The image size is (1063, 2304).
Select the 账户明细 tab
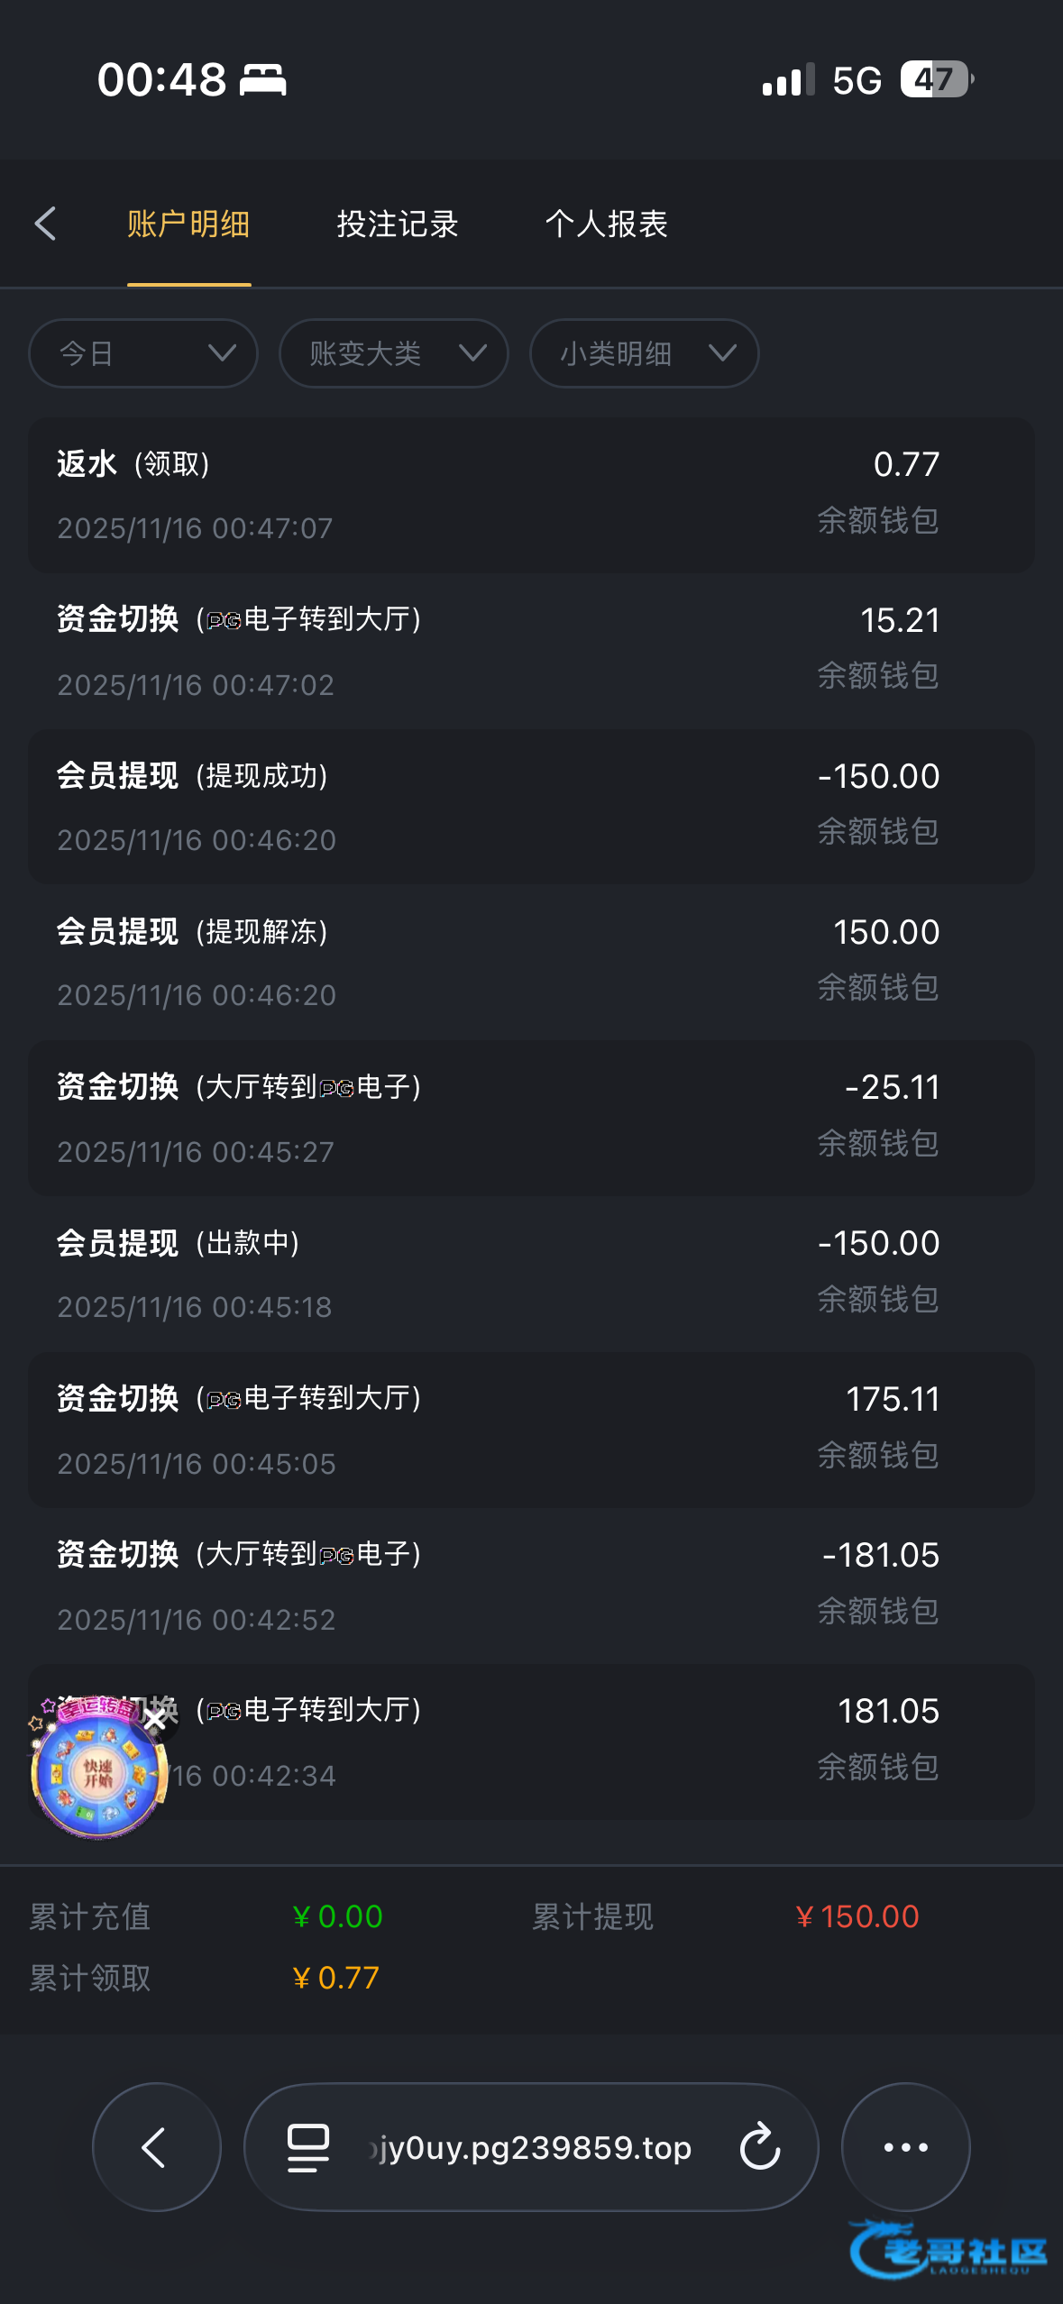point(188,224)
